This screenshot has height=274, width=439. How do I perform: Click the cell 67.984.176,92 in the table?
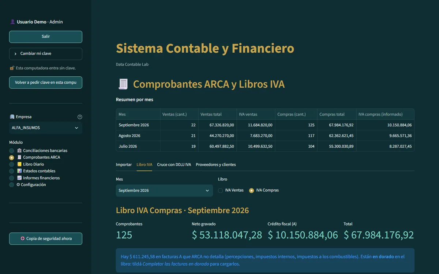[337, 125]
